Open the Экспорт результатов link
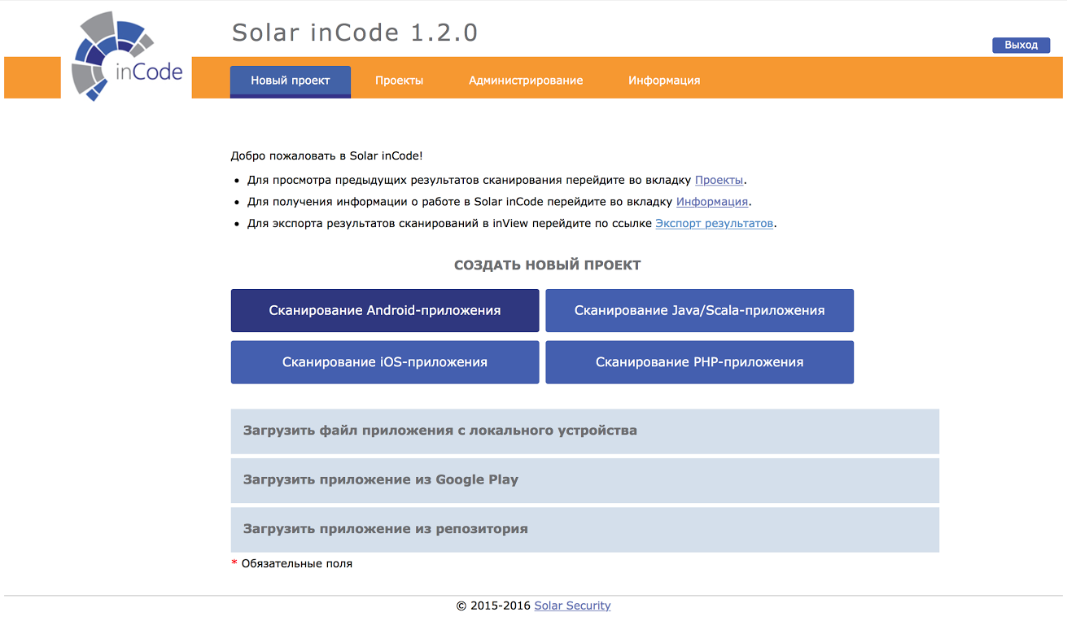The image size is (1067, 617). [714, 223]
